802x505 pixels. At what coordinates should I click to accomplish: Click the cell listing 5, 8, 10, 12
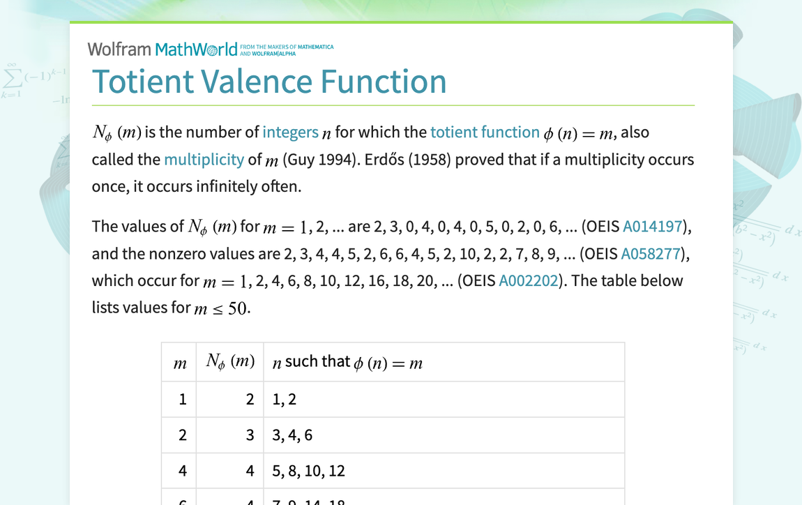[307, 470]
